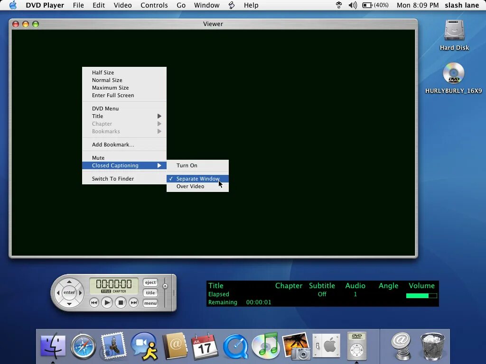Click the slash lane user menu

462,5
